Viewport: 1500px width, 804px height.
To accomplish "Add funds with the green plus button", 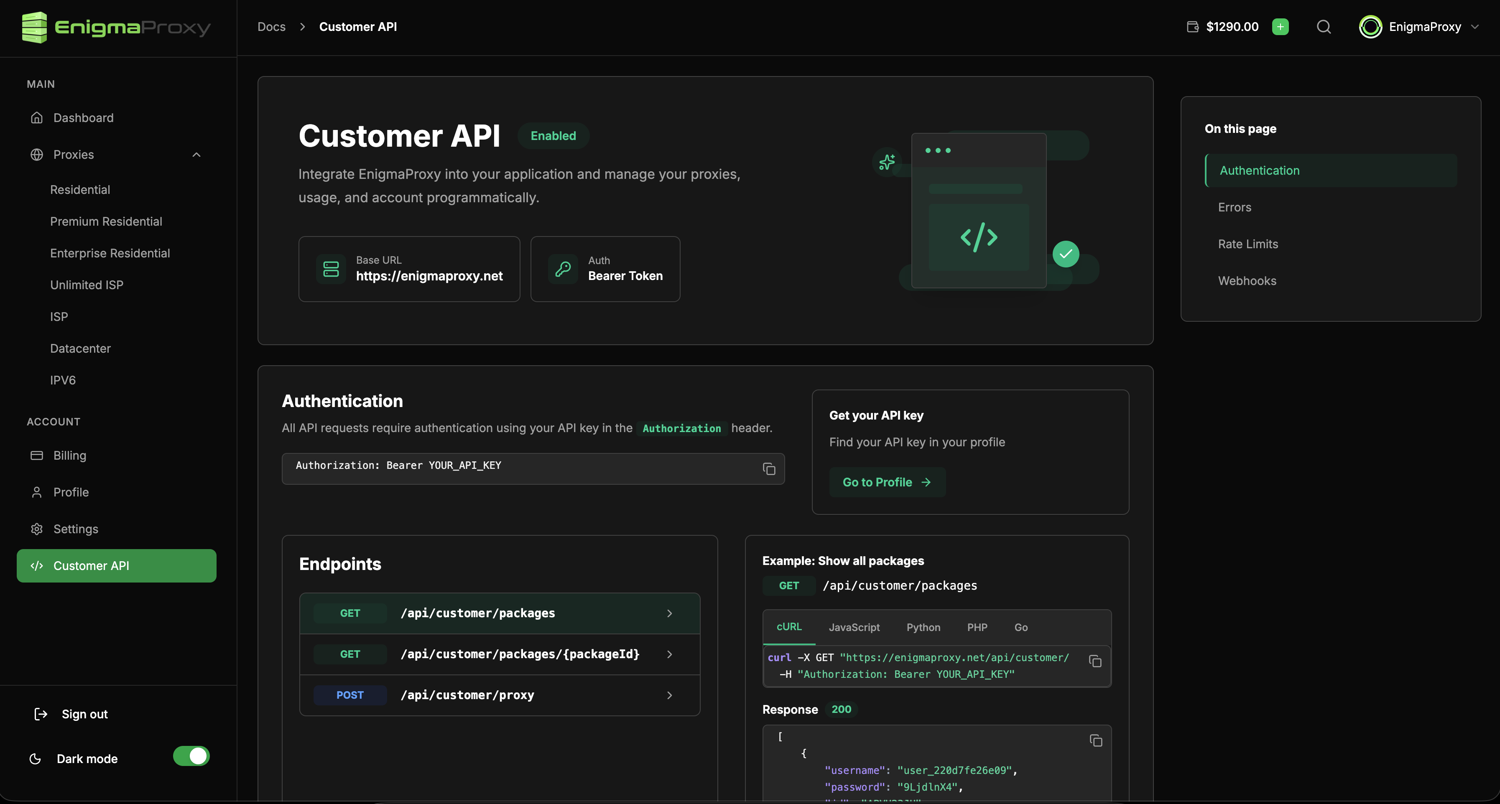I will pyautogui.click(x=1280, y=27).
